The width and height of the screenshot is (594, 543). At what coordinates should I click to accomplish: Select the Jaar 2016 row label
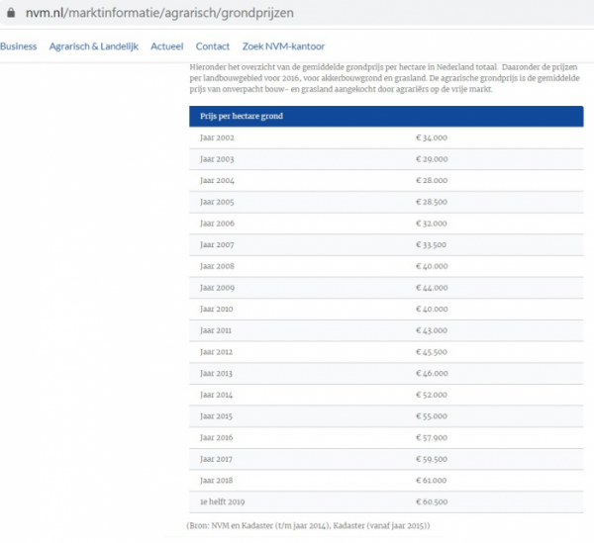[217, 437]
